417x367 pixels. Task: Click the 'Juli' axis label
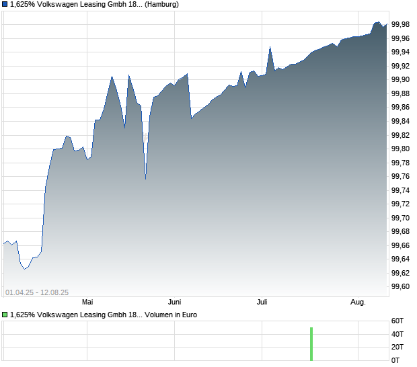(x=262, y=302)
